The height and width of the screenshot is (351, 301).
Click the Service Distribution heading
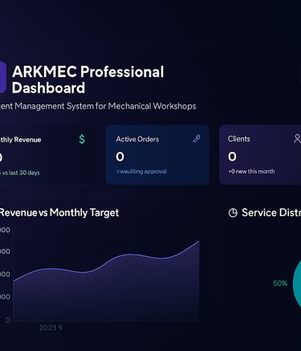pyautogui.click(x=271, y=213)
